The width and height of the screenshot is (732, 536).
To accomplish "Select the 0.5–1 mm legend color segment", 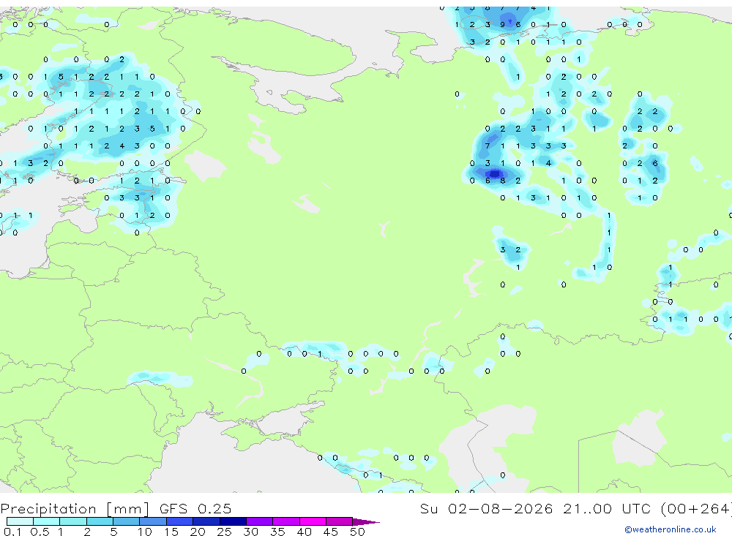I will click(47, 521).
